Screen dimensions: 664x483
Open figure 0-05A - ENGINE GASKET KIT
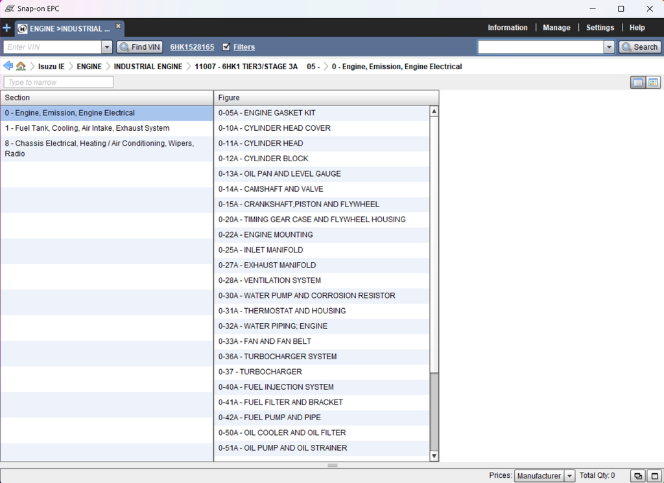(x=322, y=113)
